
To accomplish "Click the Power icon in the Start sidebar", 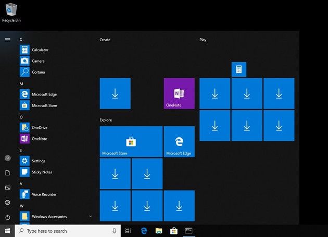I will (7, 217).
